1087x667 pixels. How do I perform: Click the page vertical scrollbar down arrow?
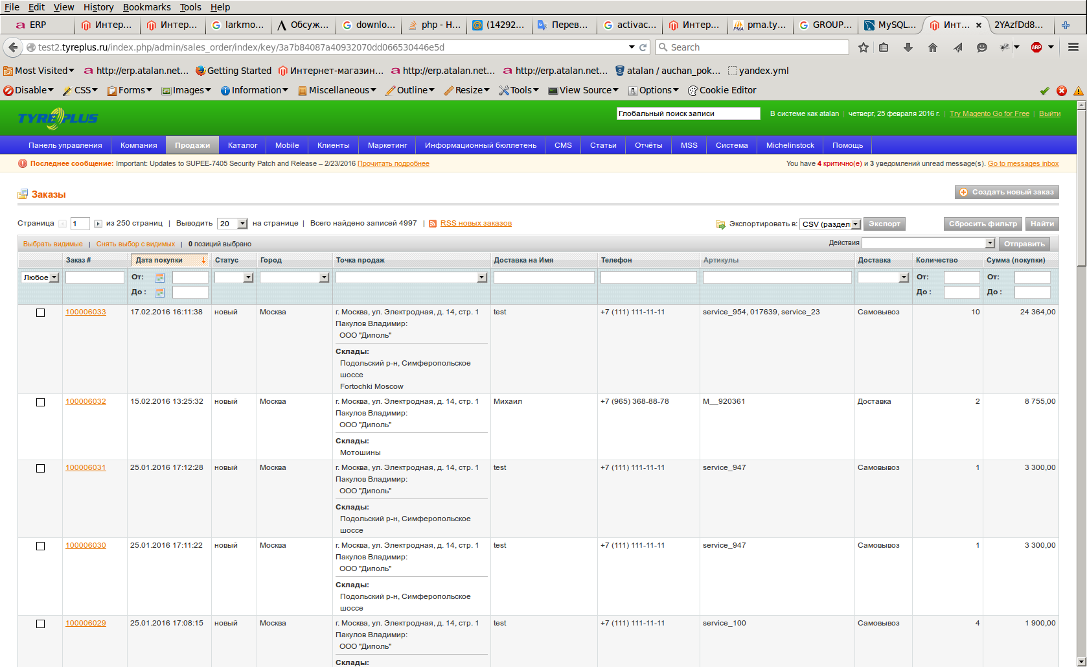pyautogui.click(x=1081, y=661)
